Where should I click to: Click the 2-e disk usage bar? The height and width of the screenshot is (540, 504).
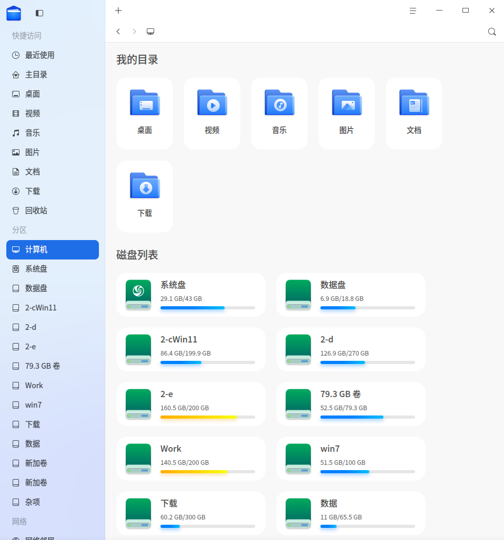point(208,417)
